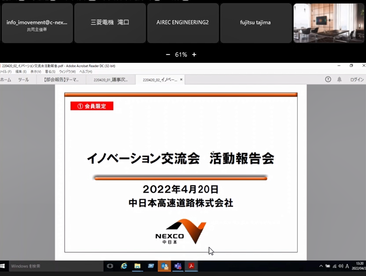This screenshot has width=366, height=276.
Task: Open the Acrobat help question mark icon
Action: [x=328, y=79]
